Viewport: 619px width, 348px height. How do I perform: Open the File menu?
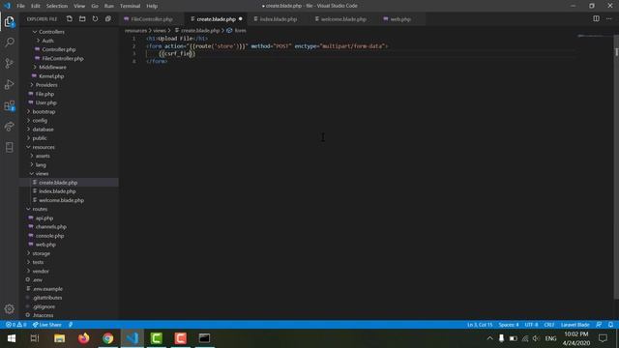20,6
